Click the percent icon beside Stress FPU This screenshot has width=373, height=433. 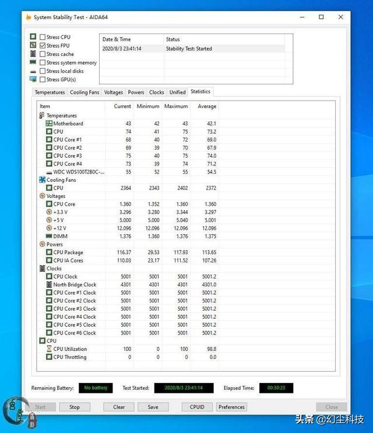point(33,45)
